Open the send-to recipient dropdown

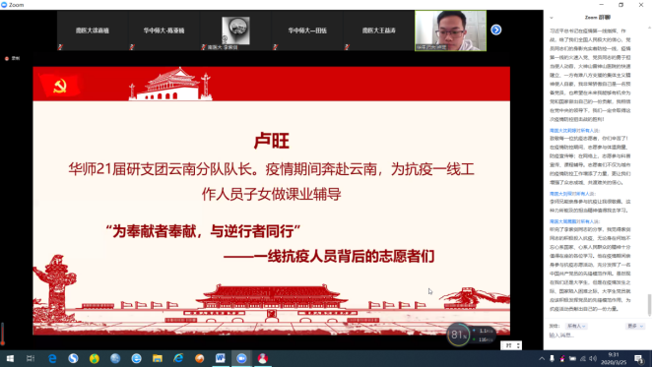577,326
